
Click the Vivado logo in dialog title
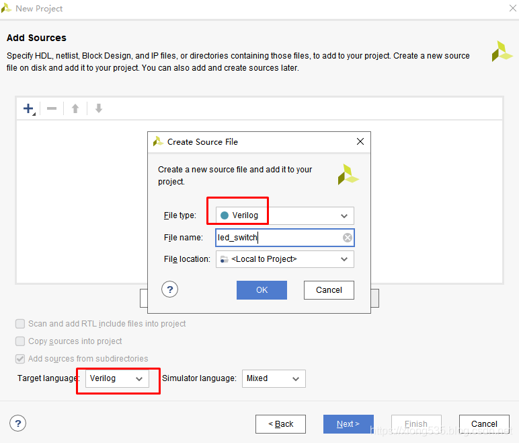158,141
